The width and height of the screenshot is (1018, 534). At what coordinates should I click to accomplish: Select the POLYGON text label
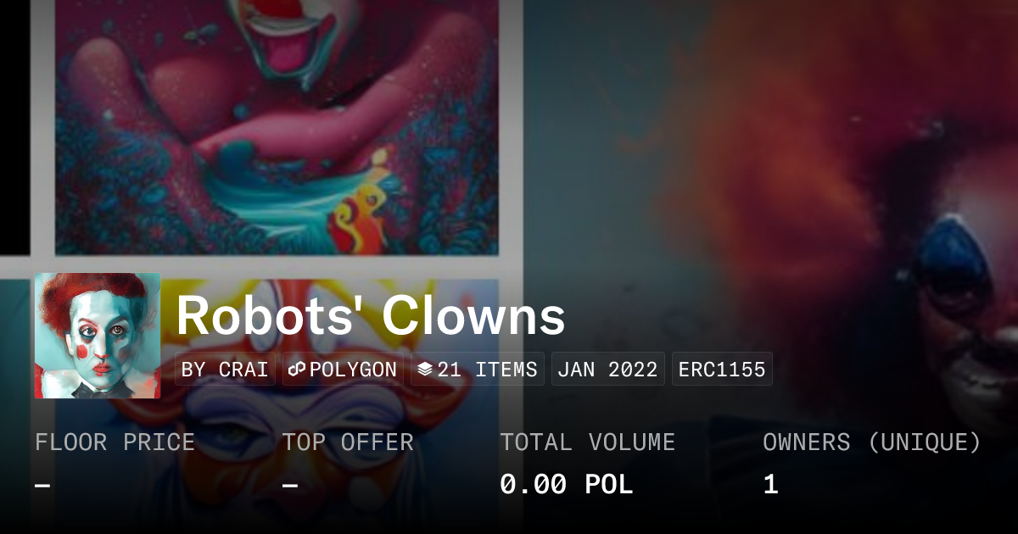pos(353,370)
